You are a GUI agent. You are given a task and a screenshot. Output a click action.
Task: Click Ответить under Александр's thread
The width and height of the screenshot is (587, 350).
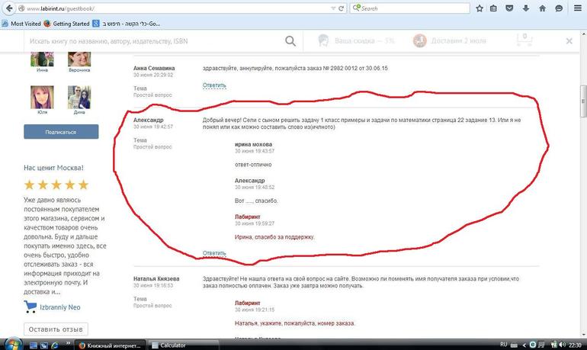point(214,252)
